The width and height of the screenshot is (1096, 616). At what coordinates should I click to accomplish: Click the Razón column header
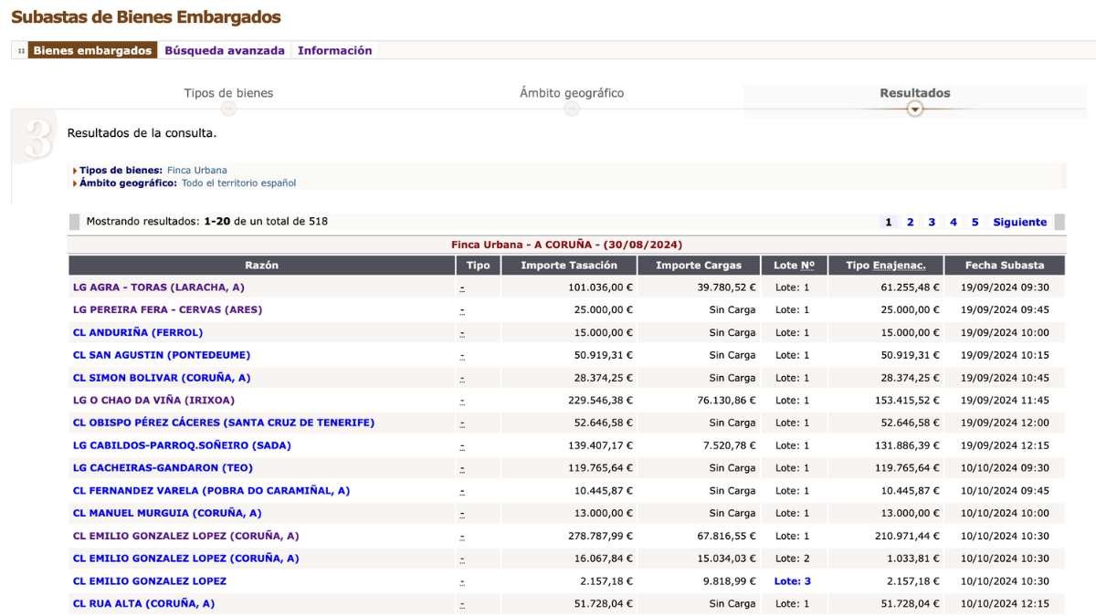[261, 266]
